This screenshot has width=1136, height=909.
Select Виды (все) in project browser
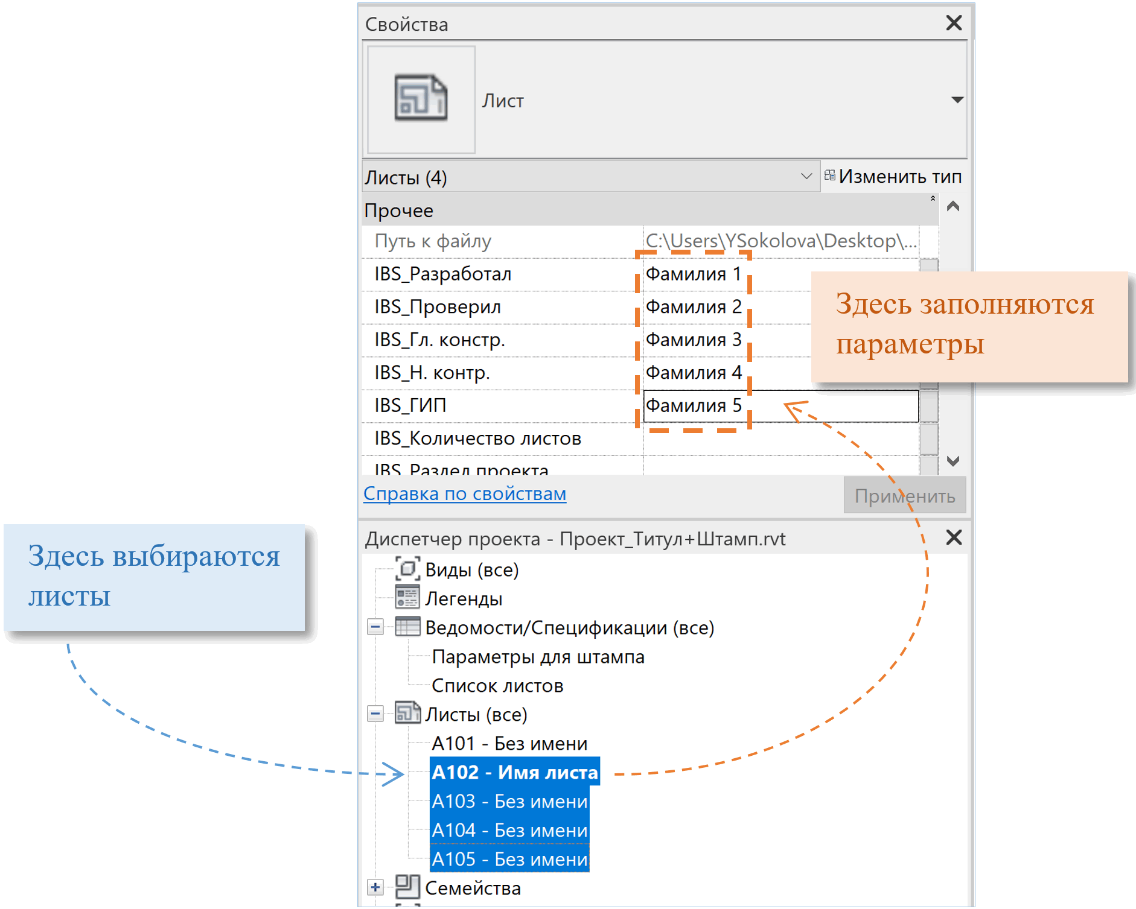(x=472, y=570)
